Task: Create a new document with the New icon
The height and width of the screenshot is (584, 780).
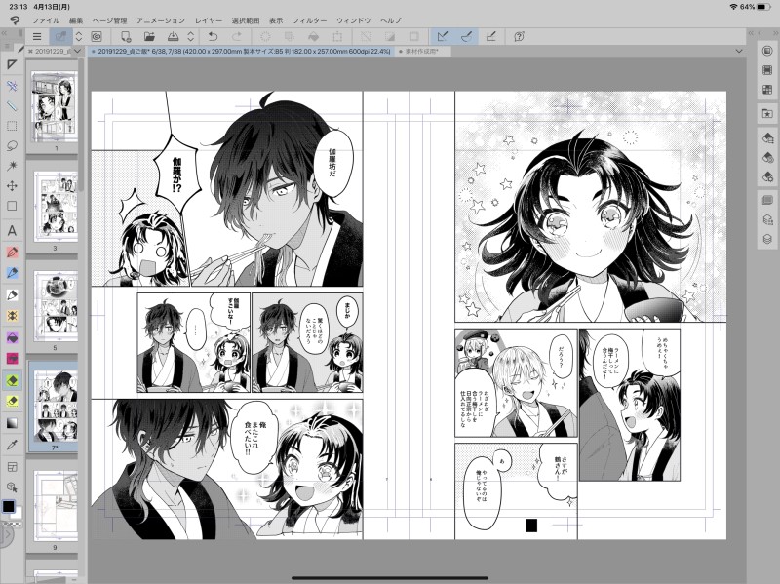Action: tap(126, 36)
